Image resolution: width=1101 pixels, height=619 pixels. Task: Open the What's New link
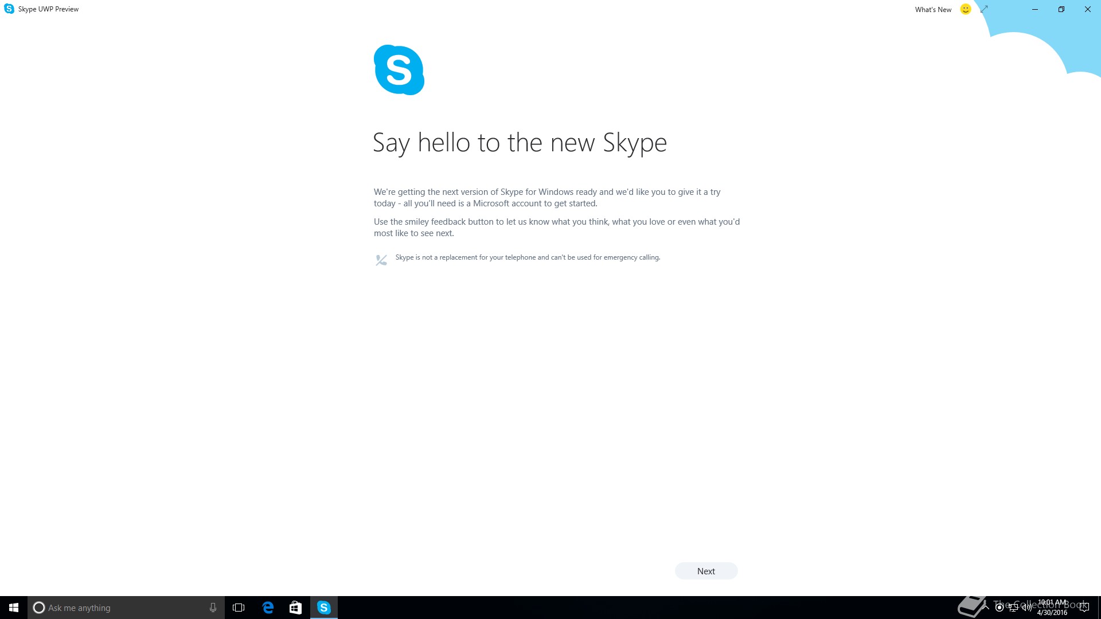[933, 10]
